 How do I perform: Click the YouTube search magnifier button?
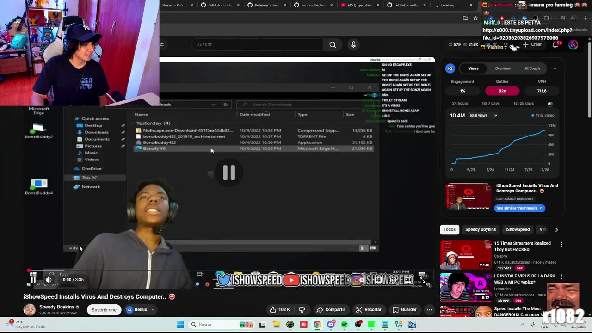(x=333, y=44)
